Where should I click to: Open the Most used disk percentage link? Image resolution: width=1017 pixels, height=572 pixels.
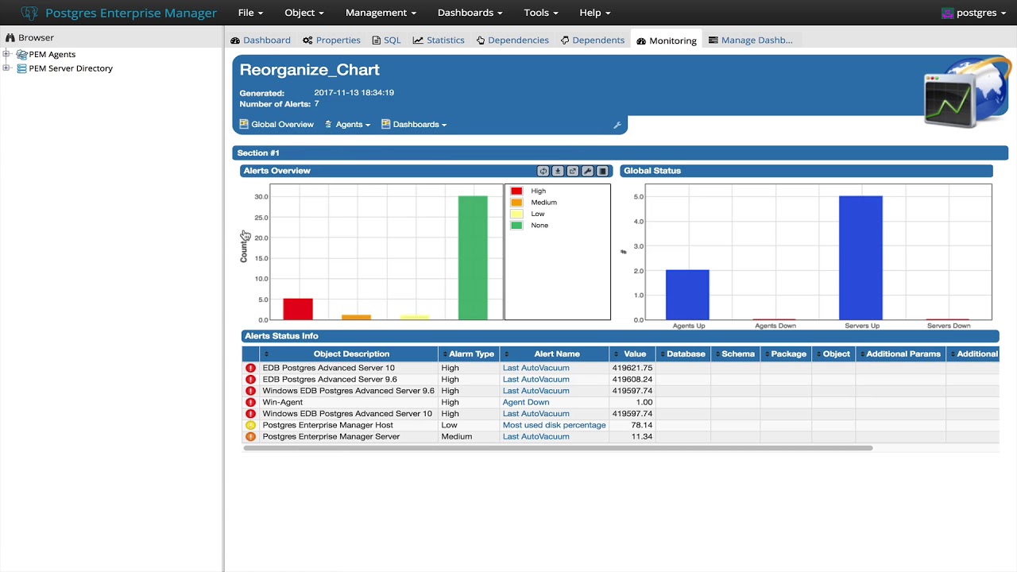[x=555, y=426]
